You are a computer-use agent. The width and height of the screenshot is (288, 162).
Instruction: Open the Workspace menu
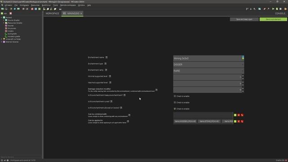pos(24,5)
